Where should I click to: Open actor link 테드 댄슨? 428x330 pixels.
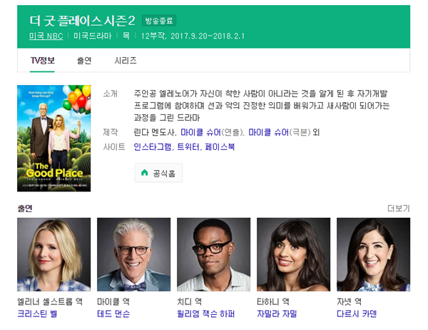tap(113, 314)
